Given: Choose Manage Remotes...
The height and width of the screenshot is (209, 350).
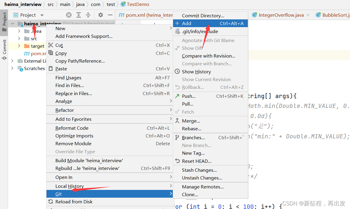Looking at the screenshot, I should tap(211, 187).
